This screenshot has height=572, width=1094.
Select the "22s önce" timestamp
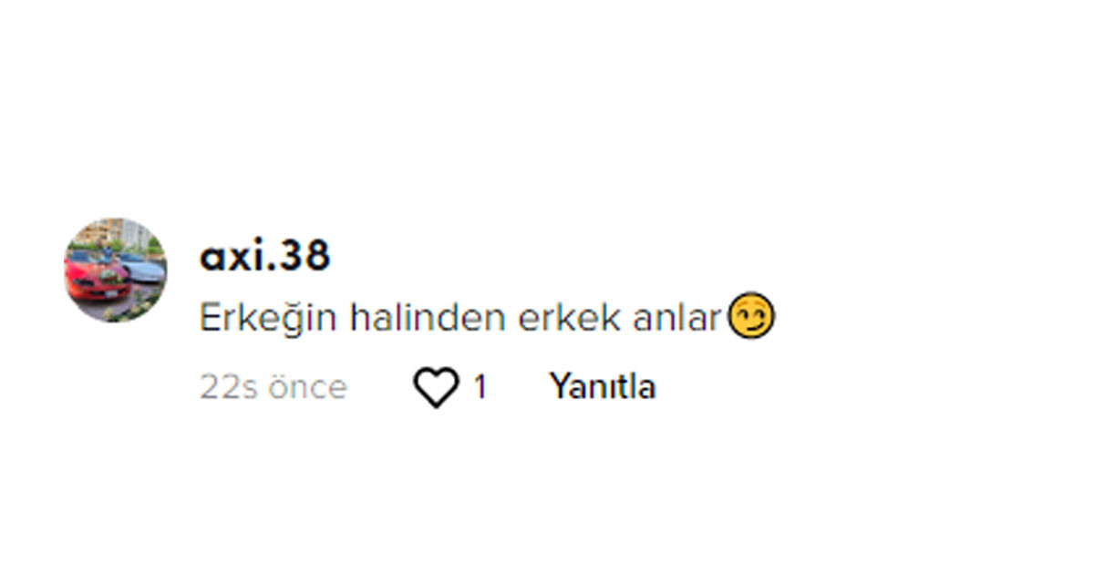point(273,388)
